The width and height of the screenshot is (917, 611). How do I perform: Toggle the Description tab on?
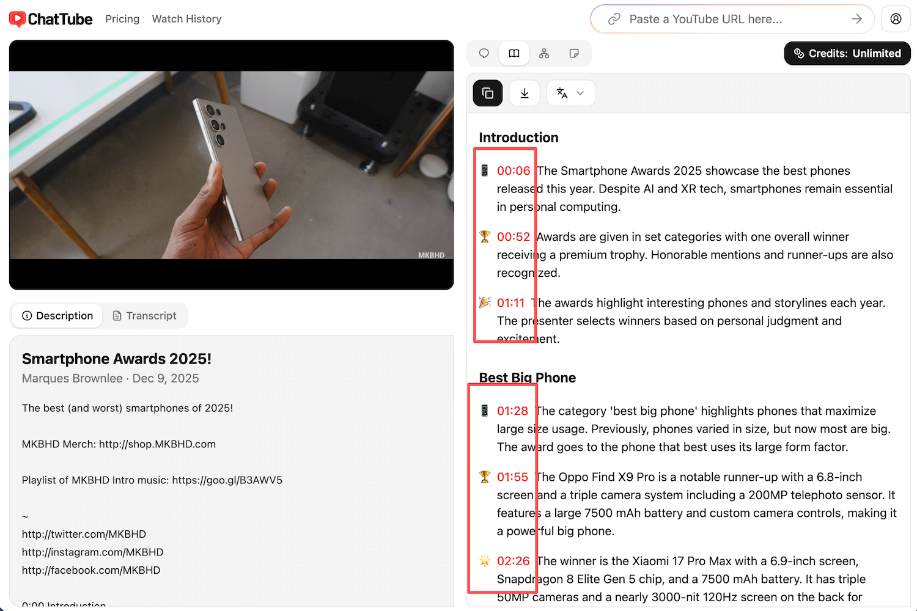pyautogui.click(x=56, y=315)
